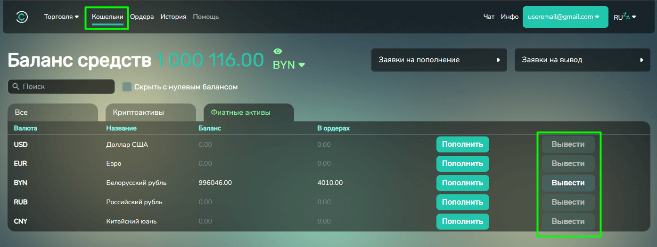Enable Скрыть с нулевым балансом checkbox
The height and width of the screenshot is (247, 657).
point(127,87)
